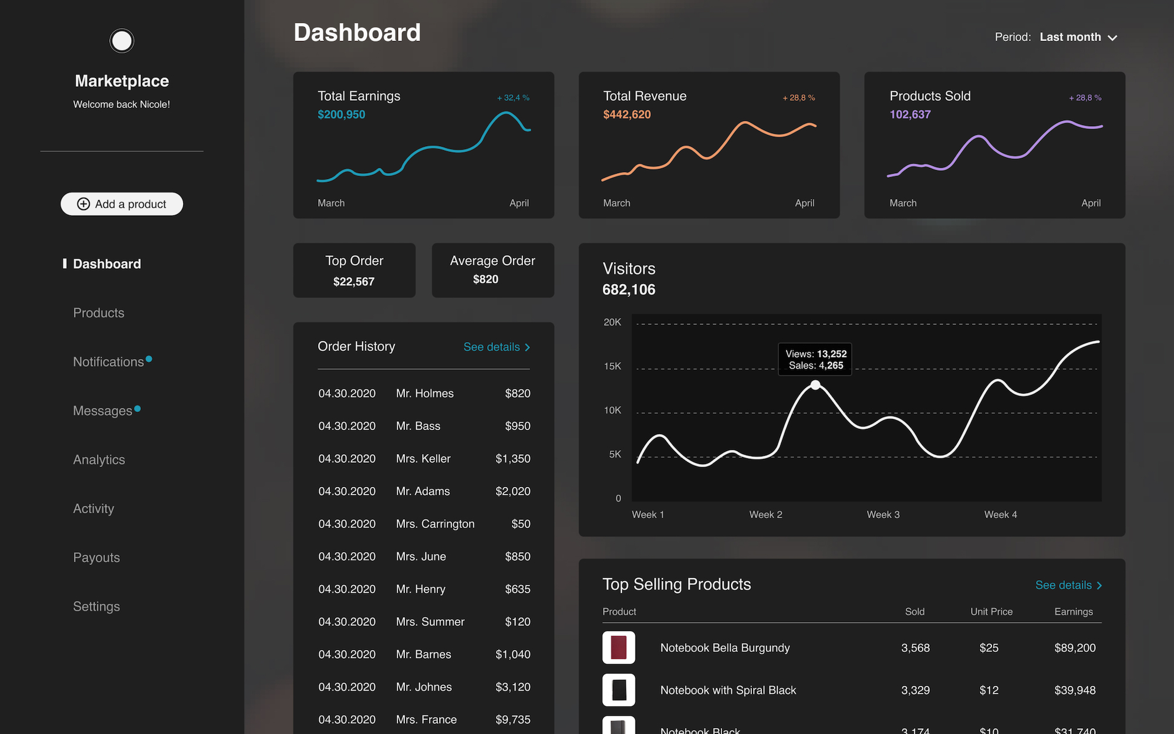Click the Top Order card
Viewport: 1174px width, 734px height.
coord(354,270)
